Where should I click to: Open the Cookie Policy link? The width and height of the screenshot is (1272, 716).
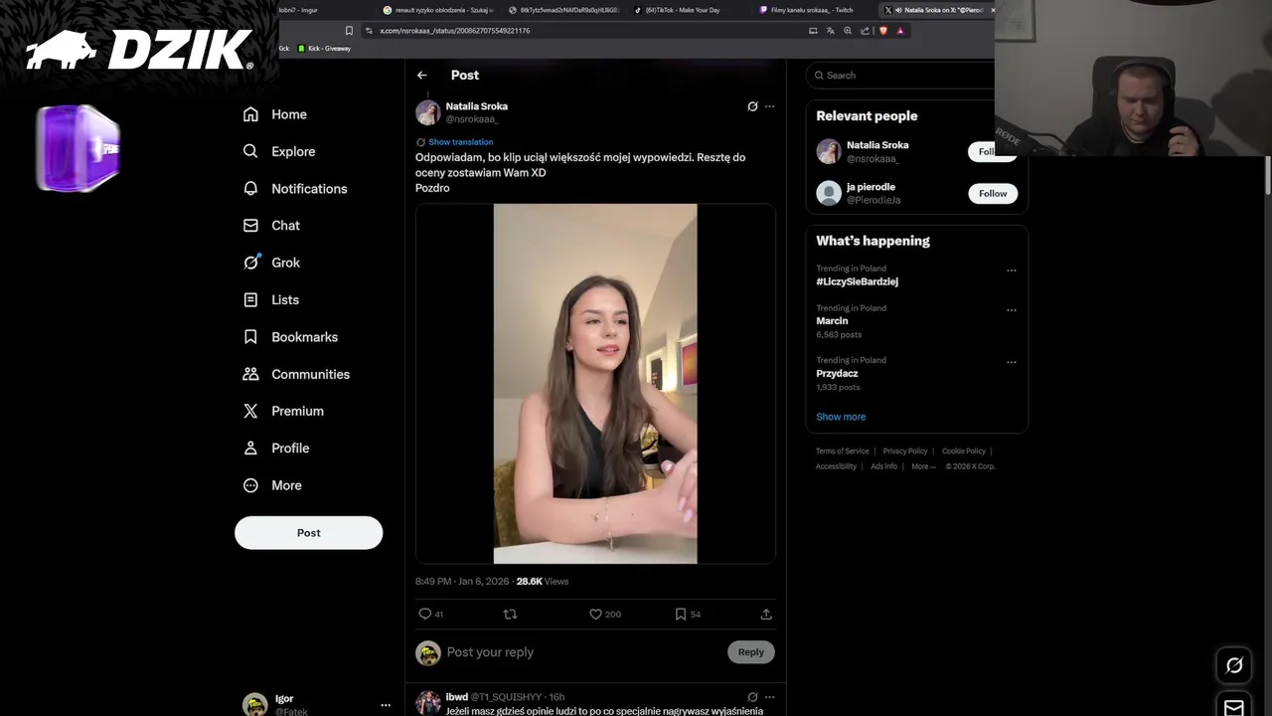tap(964, 451)
